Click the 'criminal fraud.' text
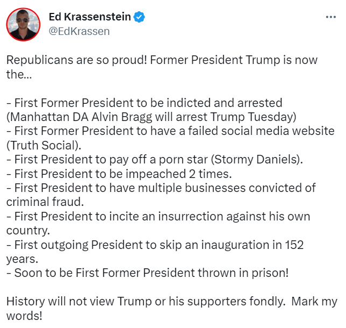 45,202
